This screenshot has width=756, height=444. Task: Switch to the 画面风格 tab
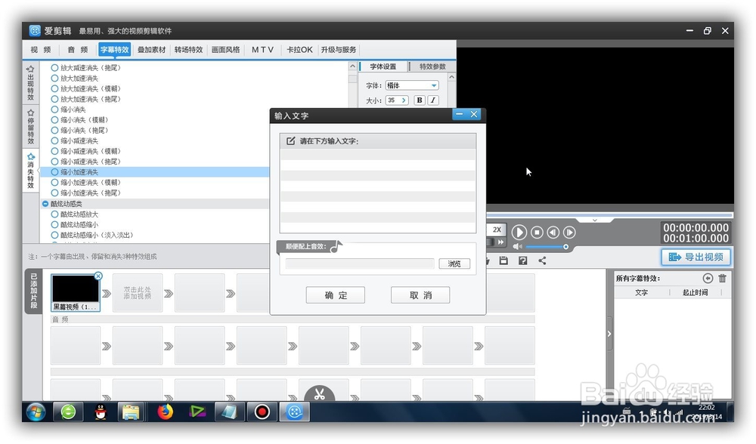tap(225, 50)
